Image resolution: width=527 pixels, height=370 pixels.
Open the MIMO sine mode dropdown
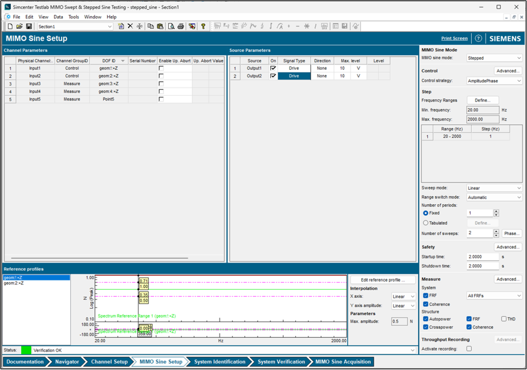pos(494,58)
